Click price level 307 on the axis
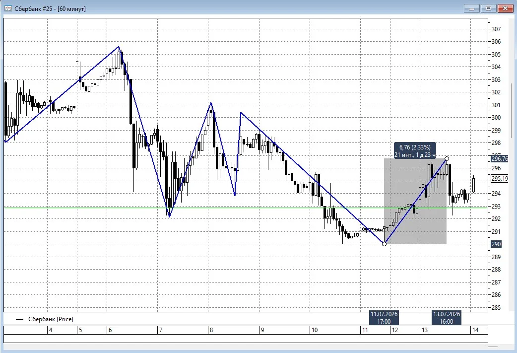This screenshot has height=353, width=517. (x=496, y=29)
